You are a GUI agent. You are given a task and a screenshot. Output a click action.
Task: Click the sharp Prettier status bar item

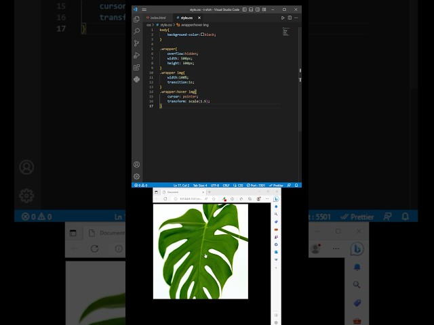(276, 185)
